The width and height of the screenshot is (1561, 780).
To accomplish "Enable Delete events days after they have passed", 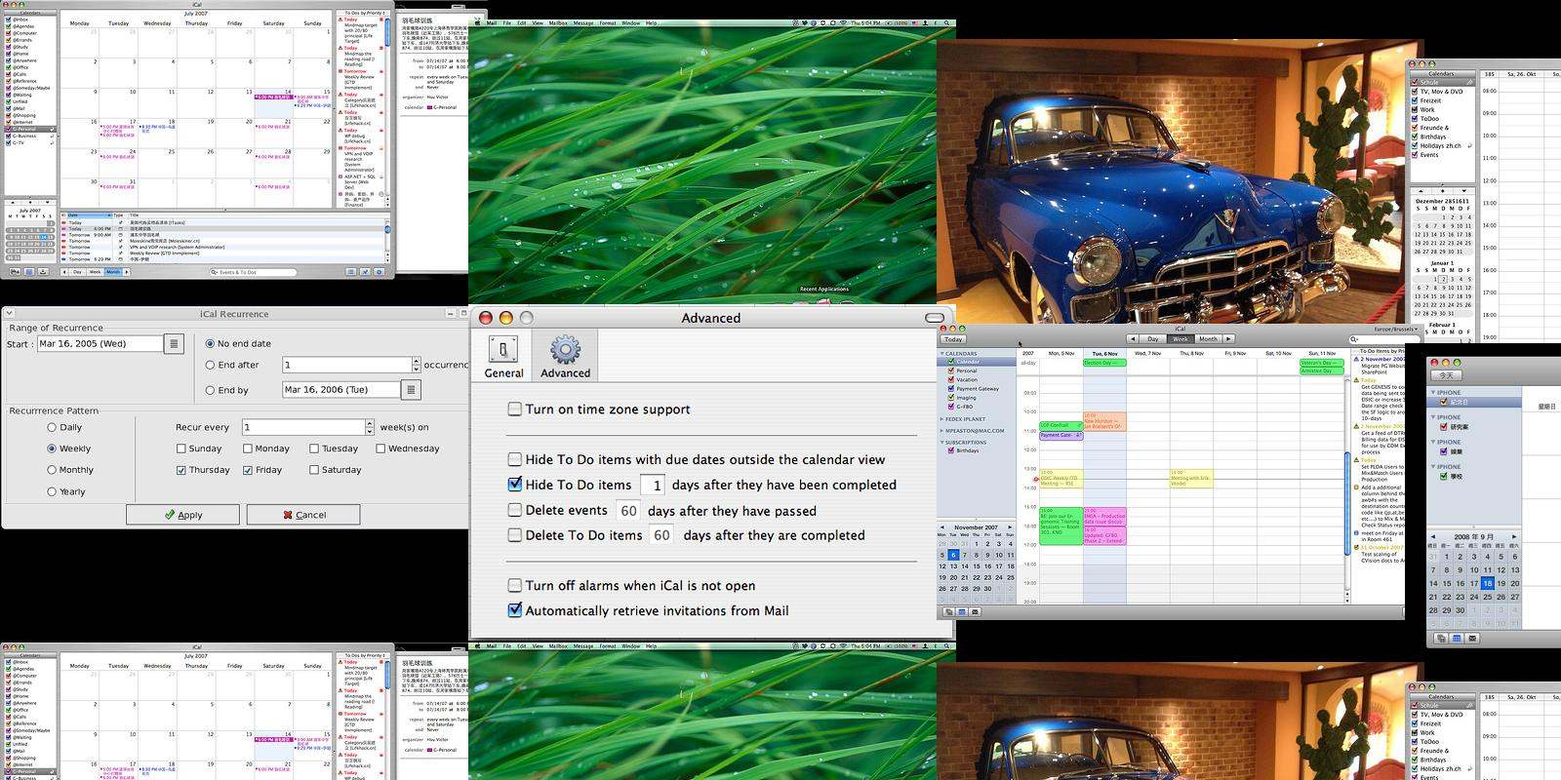I will tap(514, 509).
